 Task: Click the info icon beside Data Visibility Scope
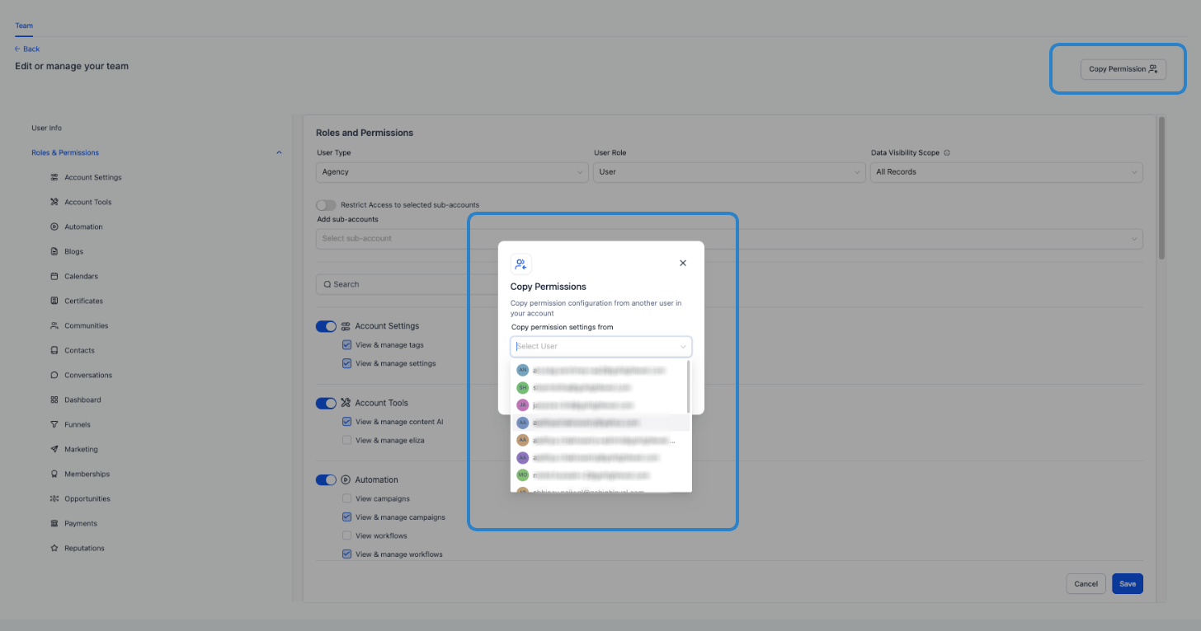[947, 153]
